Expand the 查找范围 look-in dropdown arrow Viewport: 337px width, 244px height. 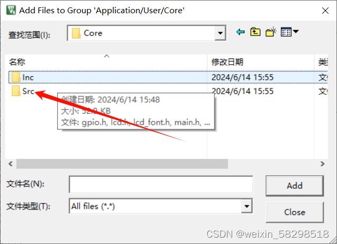tap(221, 33)
